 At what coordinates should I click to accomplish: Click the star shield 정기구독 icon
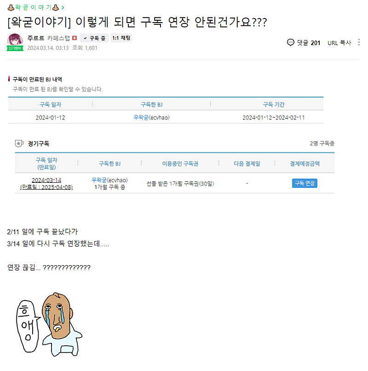tap(19, 144)
